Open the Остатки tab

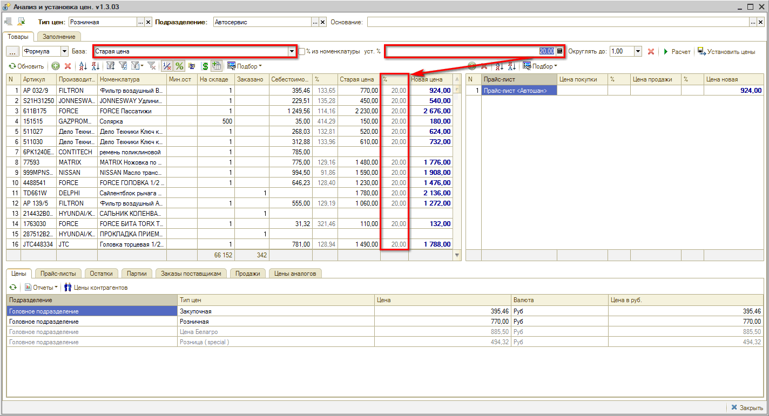pyautogui.click(x=102, y=274)
